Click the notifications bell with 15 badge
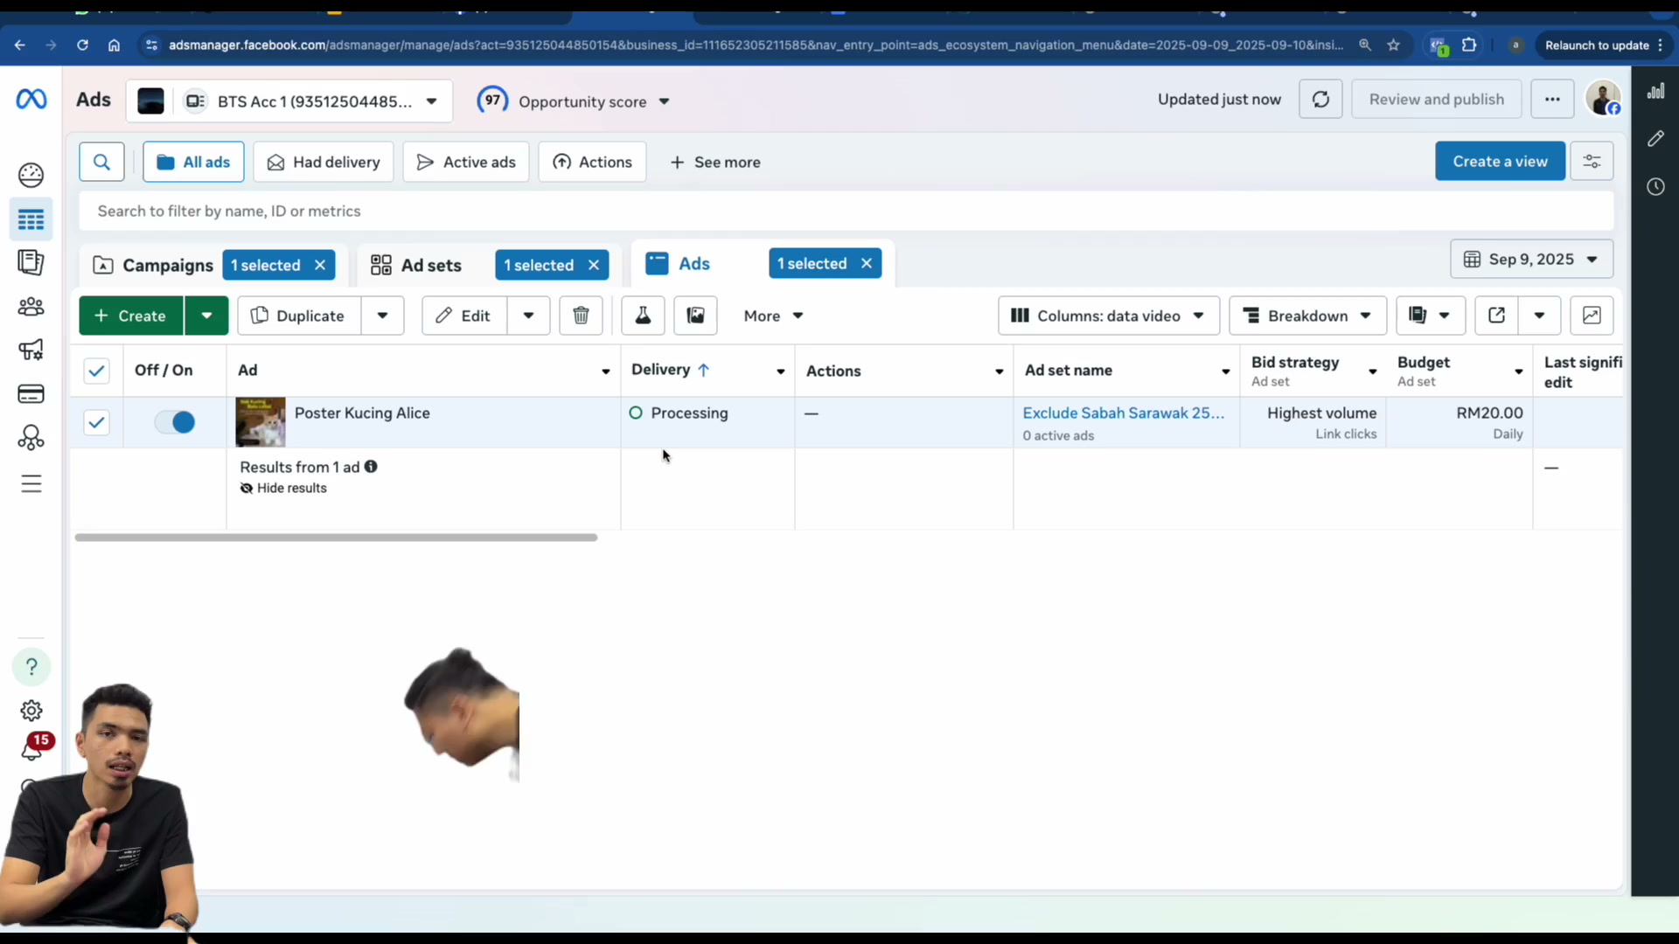 click(32, 749)
